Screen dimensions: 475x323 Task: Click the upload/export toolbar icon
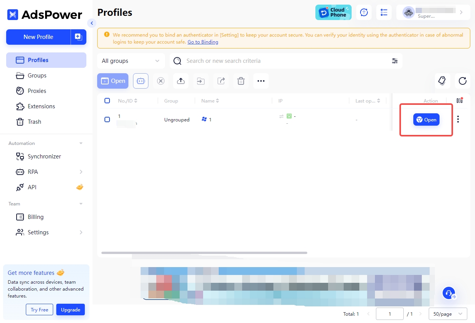pyautogui.click(x=181, y=81)
